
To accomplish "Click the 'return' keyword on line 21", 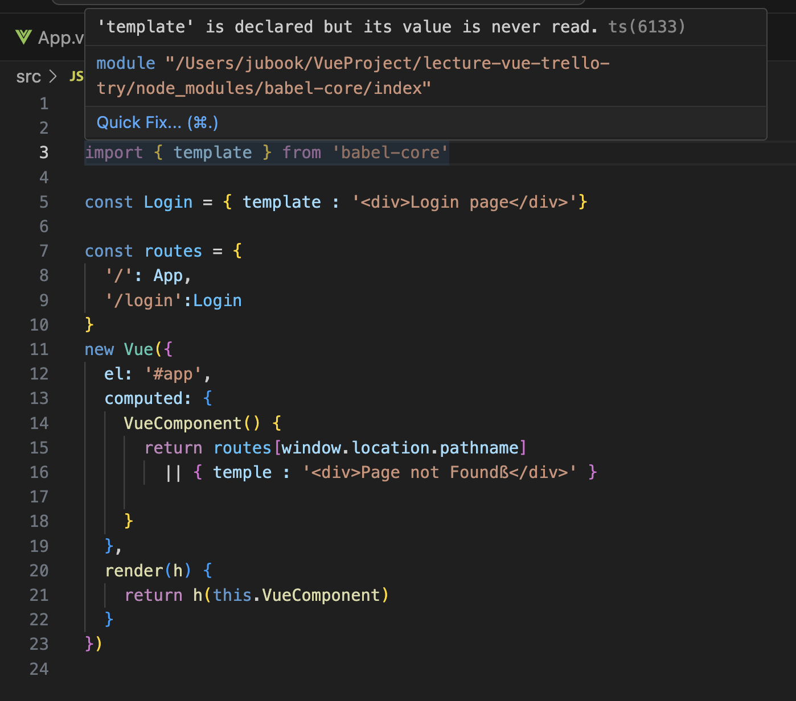I will pos(154,595).
